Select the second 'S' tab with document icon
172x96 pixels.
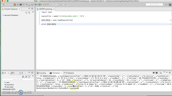[21, 73]
